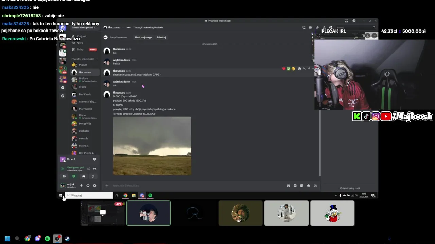Click the Znajdź lub rozpocznij search box
Viewport: 435px width, 244px height.
point(84,28)
